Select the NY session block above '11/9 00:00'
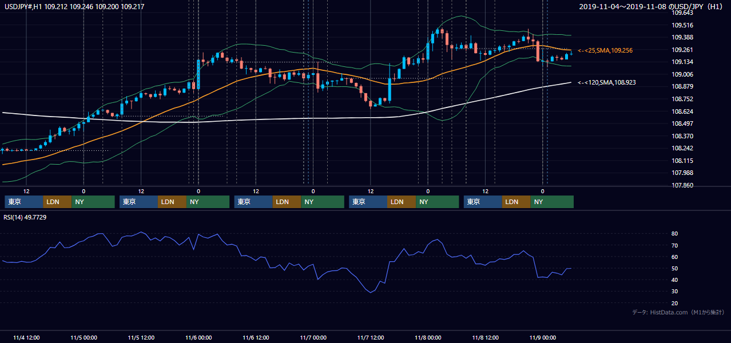This screenshot has height=343, width=731. 552,202
